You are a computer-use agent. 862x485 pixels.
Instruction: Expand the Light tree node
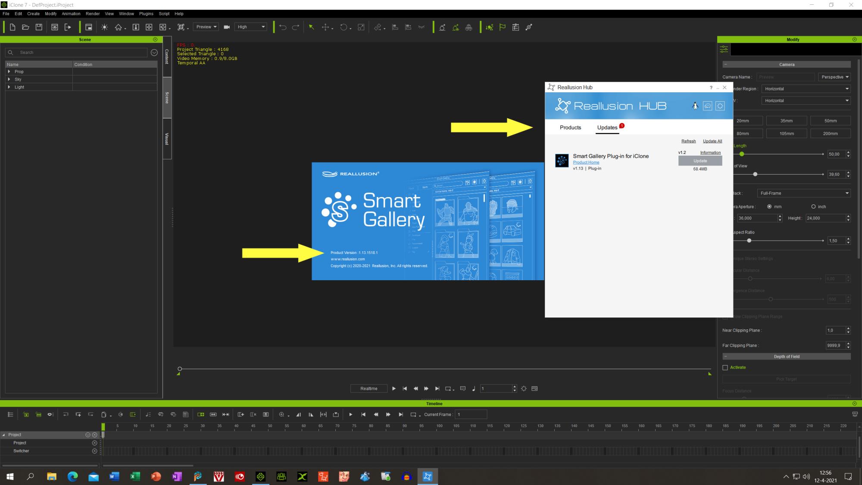[x=9, y=87]
